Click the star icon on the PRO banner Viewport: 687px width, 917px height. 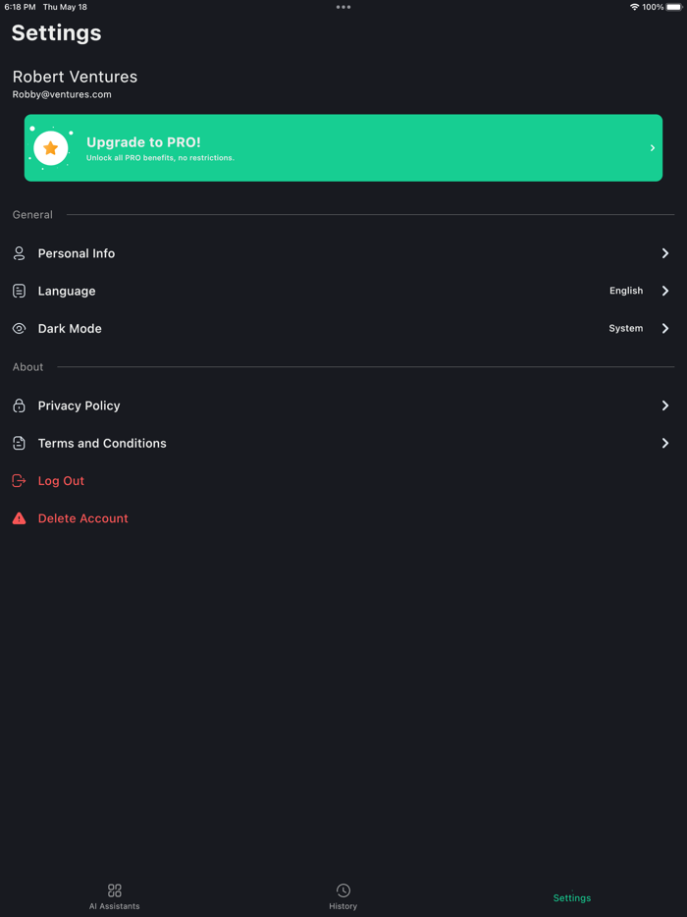click(x=50, y=147)
